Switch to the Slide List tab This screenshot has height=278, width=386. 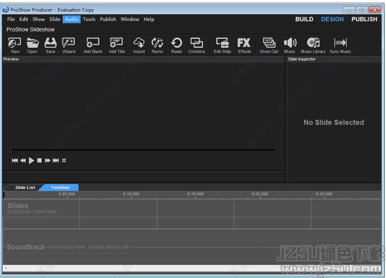point(25,187)
